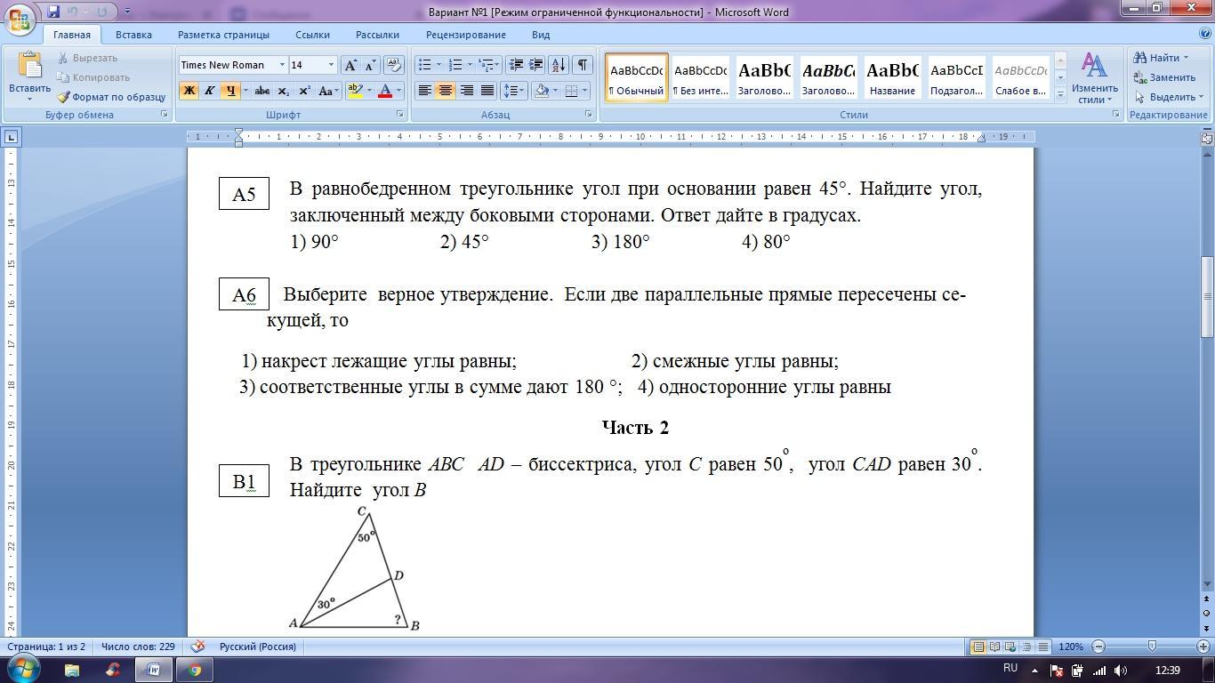Viewport: 1215px width, 683px height.
Task: Open the Рецензирование ribbon tab
Action: (465, 35)
